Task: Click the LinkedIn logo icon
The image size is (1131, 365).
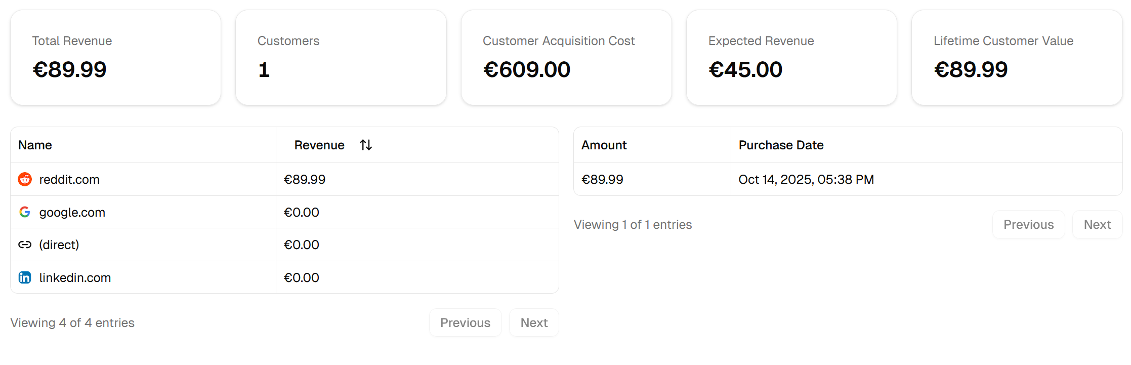Action: [25, 277]
